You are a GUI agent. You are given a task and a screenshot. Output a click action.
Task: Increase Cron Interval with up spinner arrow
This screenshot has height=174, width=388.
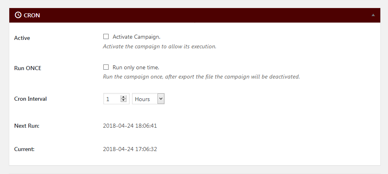click(124, 97)
